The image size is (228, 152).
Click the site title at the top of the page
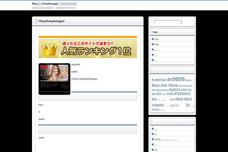(54, 4)
